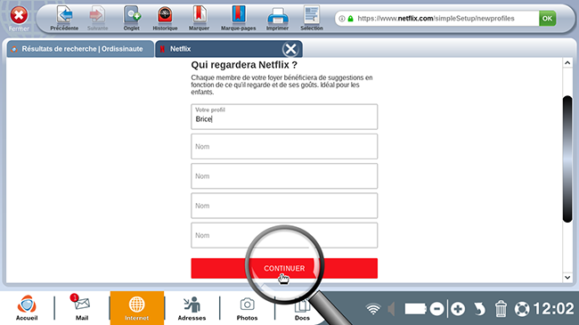The height and width of the screenshot is (325, 579).
Task: Open the Internet application
Action: [x=136, y=308]
